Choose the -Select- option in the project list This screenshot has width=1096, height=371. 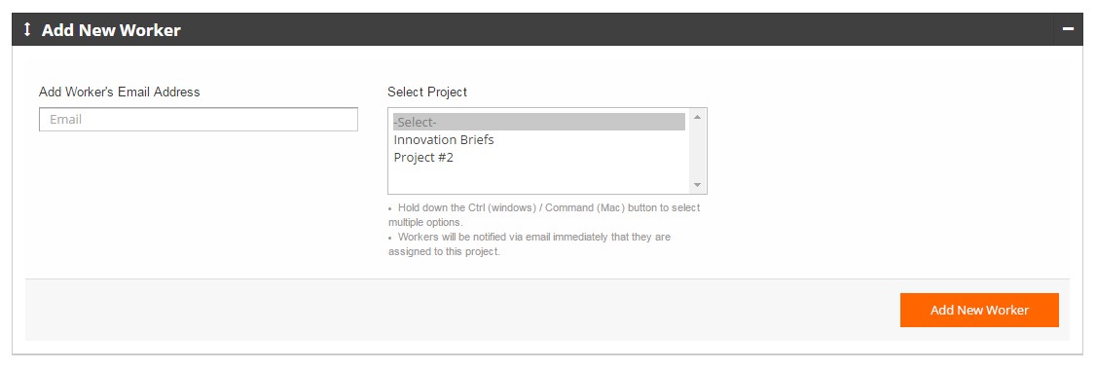(539, 123)
